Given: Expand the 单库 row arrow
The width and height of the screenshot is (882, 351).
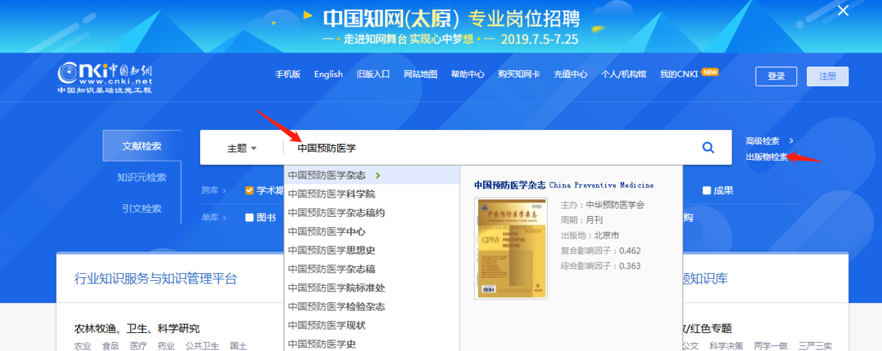Looking at the screenshot, I should (225, 218).
